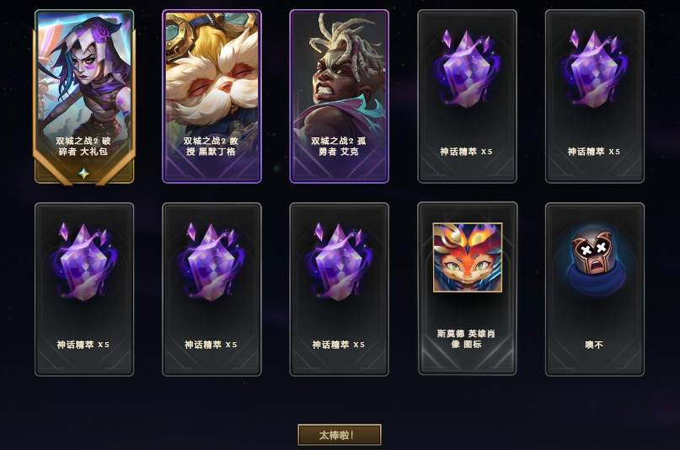The width and height of the screenshot is (680, 450).
Task: Confirm rewards with the 太棒啦! button
Action: pyautogui.click(x=340, y=435)
